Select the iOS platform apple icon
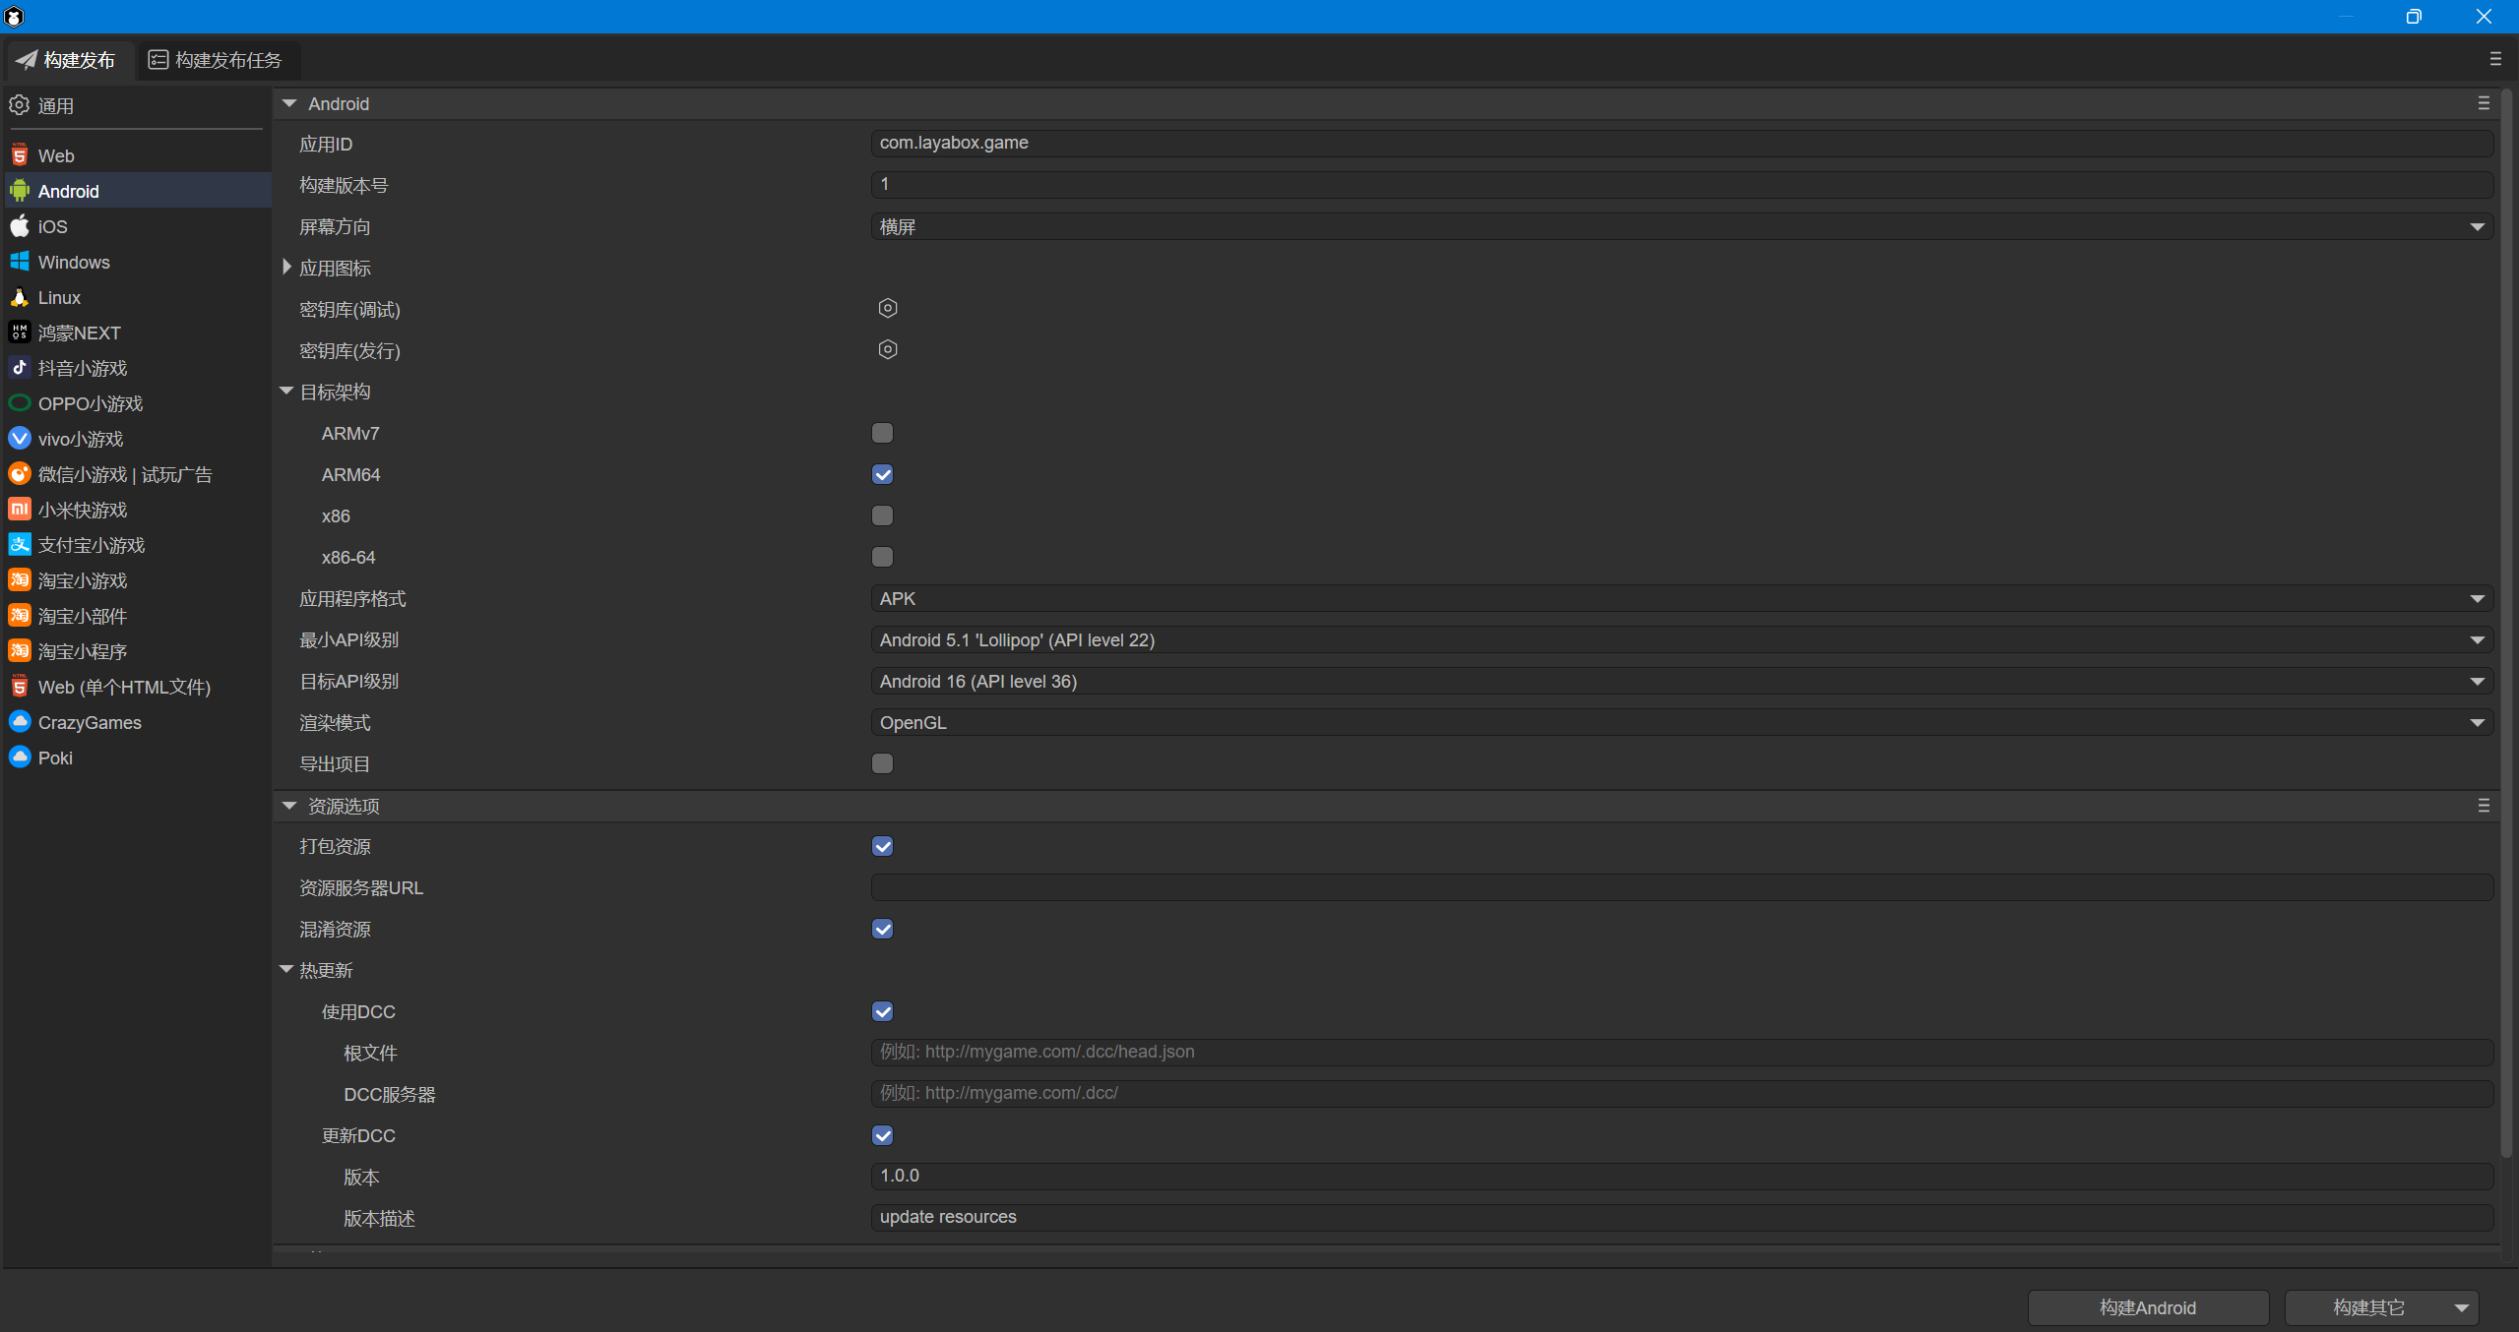The image size is (2519, 1332). [20, 226]
